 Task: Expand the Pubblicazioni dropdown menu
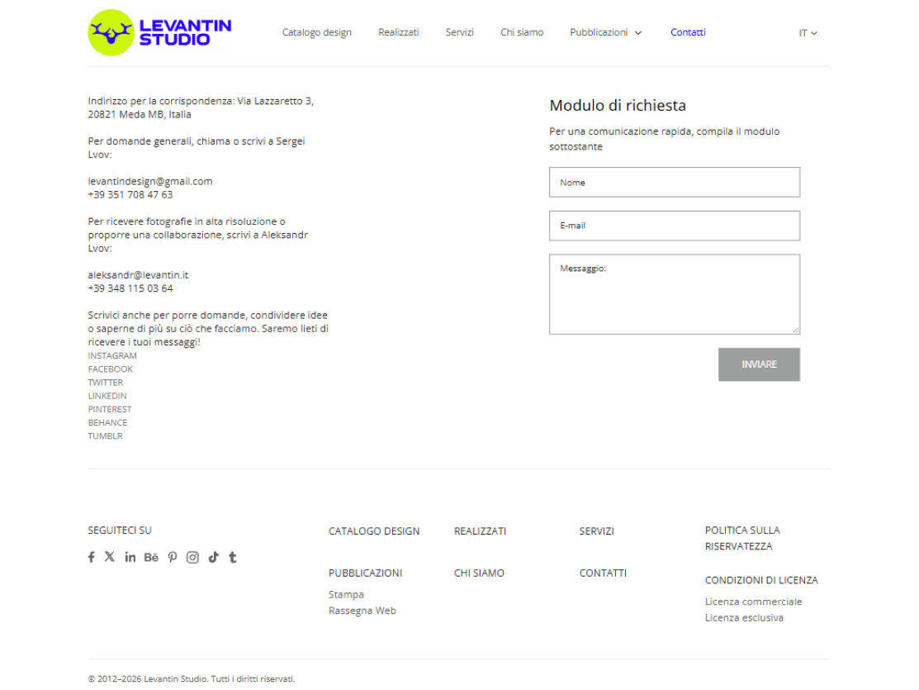(x=605, y=32)
